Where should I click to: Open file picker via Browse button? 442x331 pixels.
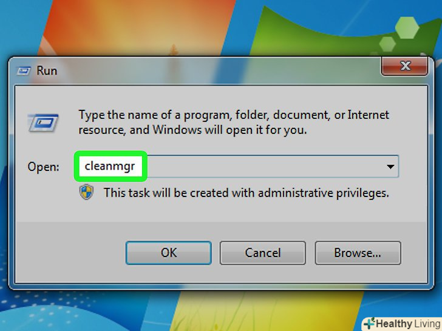pos(358,253)
